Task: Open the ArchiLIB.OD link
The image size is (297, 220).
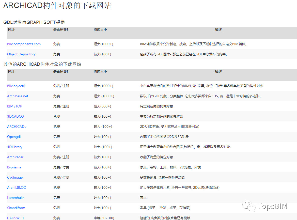Action: (x=17, y=187)
